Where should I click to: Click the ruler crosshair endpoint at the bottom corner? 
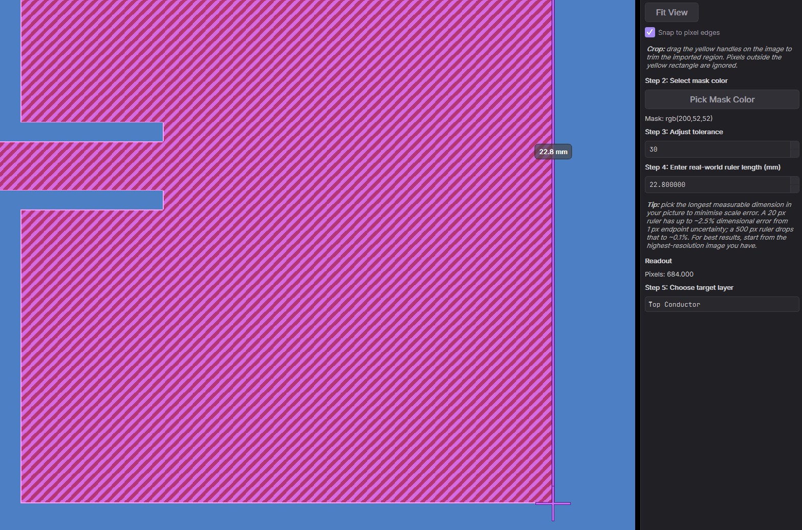coord(553,503)
